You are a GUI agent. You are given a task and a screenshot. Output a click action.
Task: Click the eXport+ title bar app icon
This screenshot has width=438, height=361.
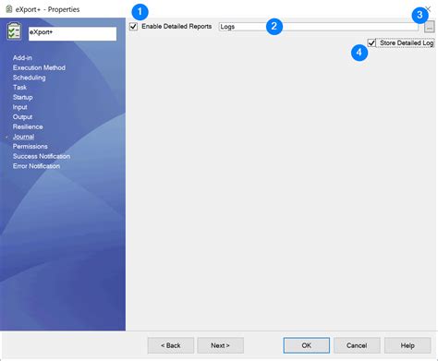tap(9, 9)
